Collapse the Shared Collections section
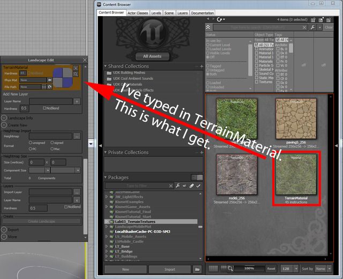Screen dimensions: 343x279 106,66
